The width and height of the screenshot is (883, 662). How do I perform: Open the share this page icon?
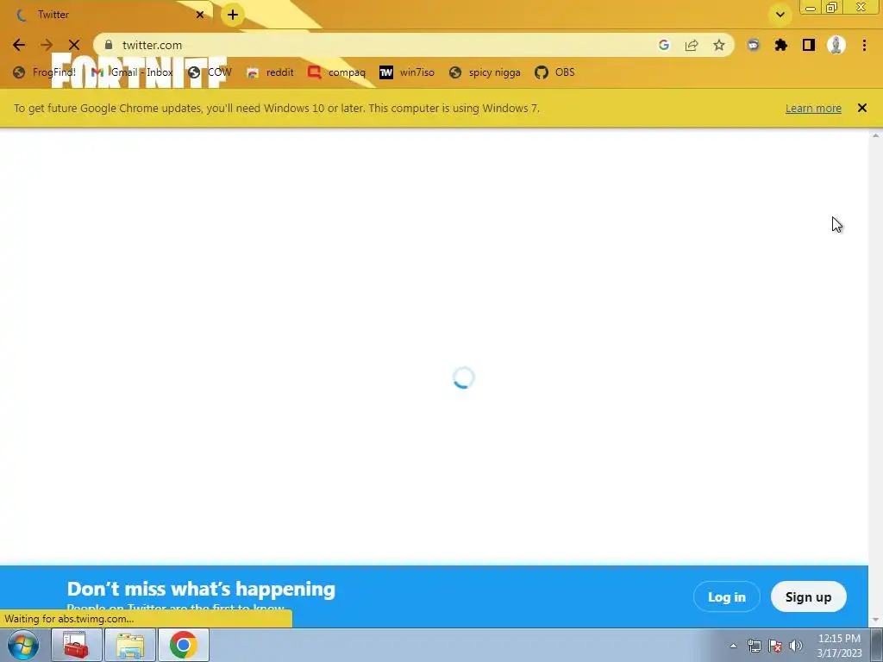click(x=692, y=45)
